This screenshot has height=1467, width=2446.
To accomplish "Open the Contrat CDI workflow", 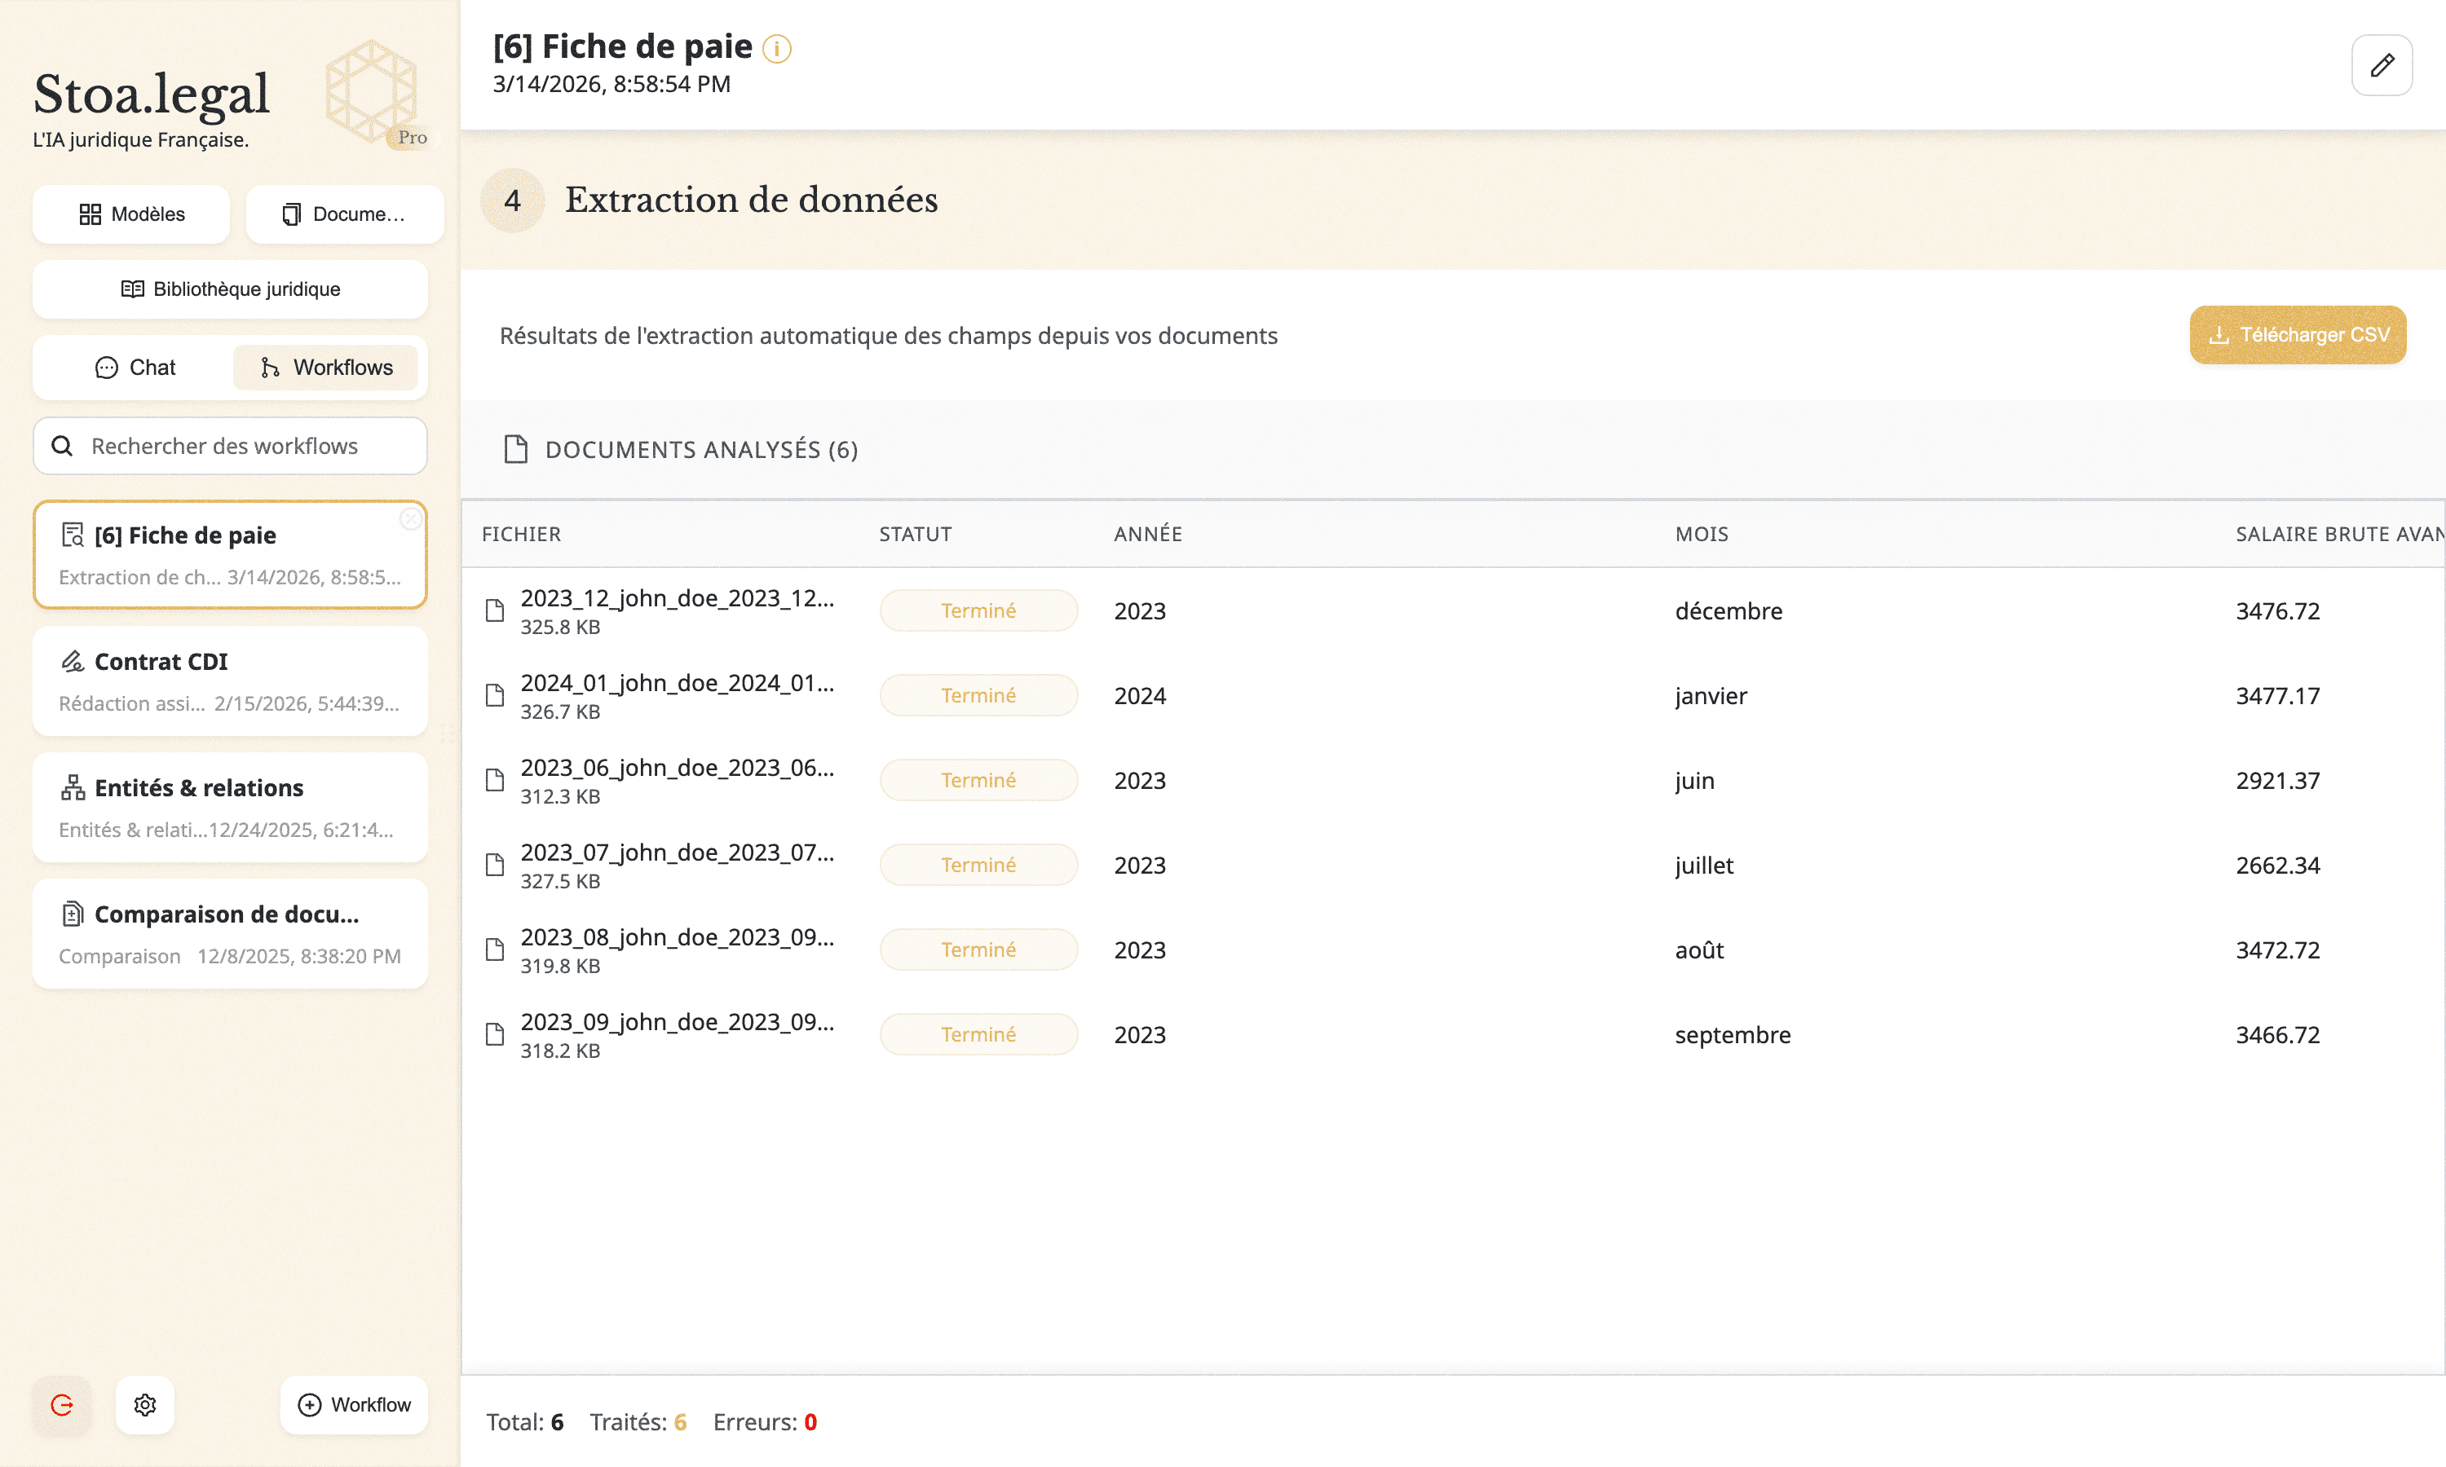I will tap(231, 681).
